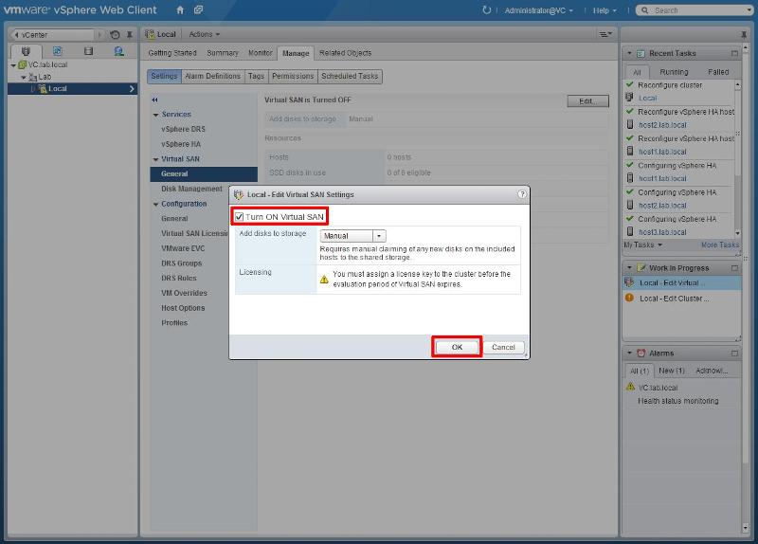
Task: Click the help question mark in dialog
Action: point(522,194)
